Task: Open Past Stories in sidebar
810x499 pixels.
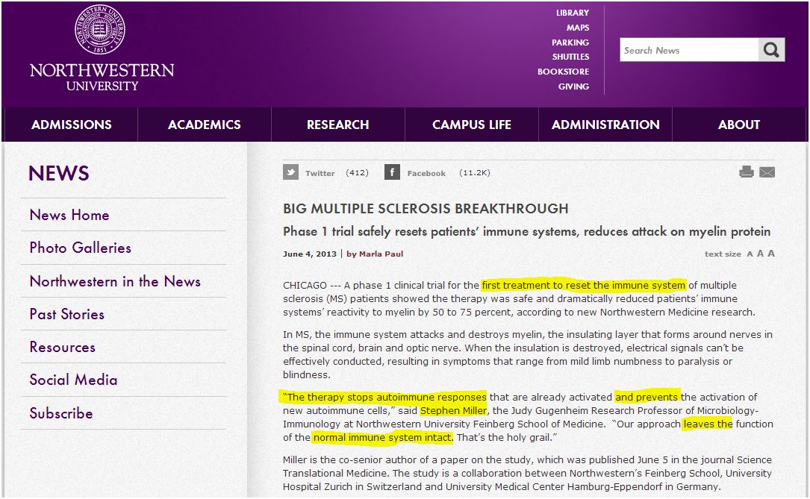Action: [x=66, y=314]
